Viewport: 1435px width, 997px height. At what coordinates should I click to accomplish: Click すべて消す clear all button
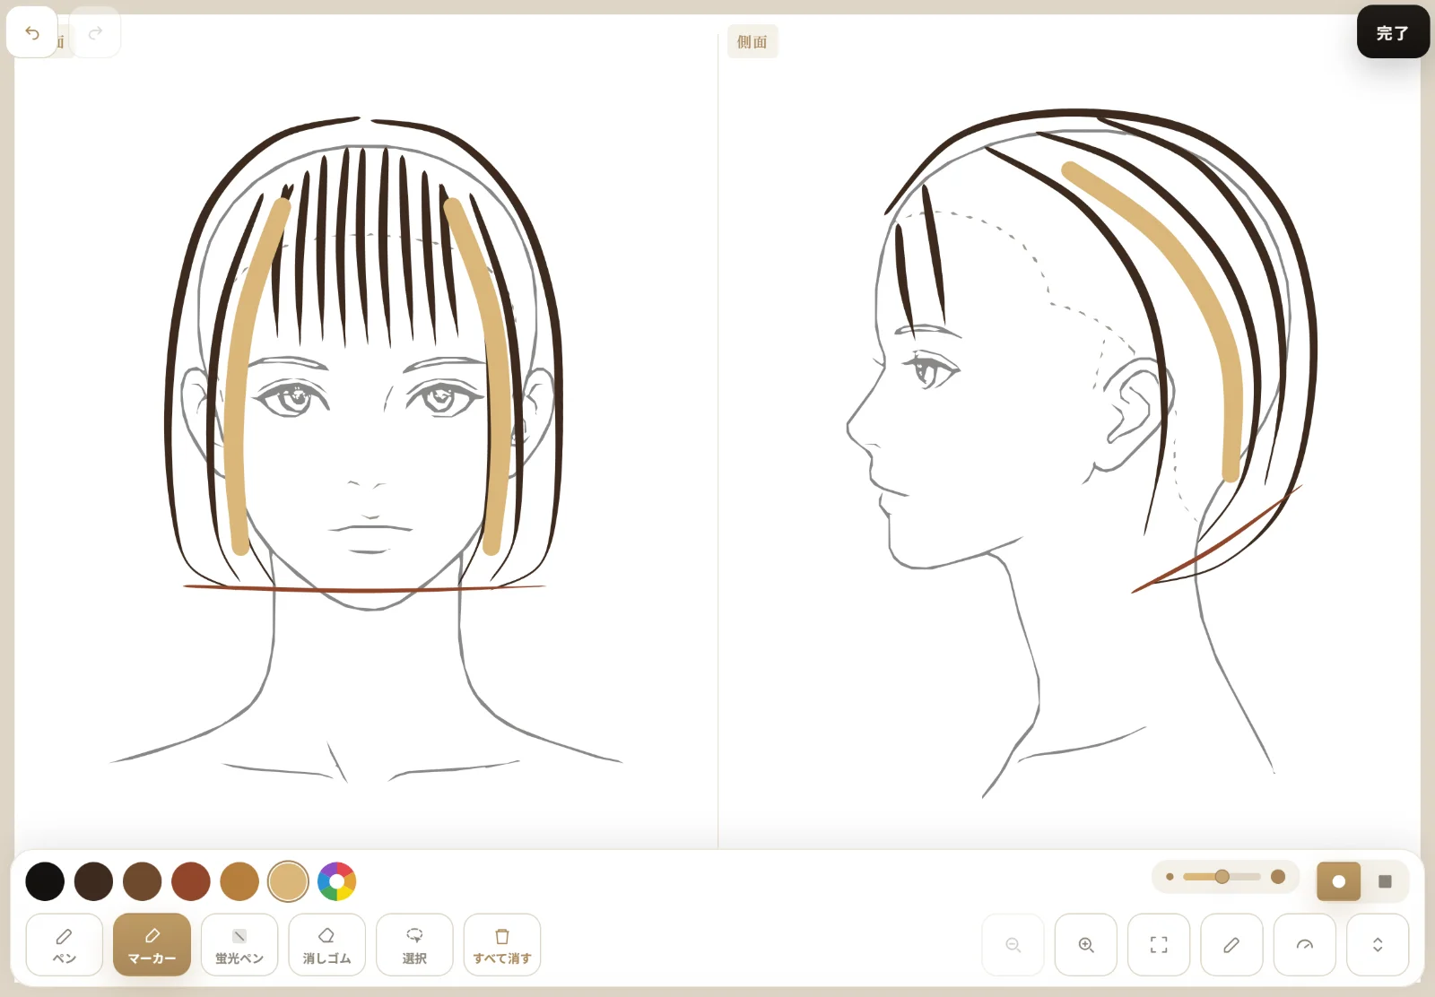[502, 945]
